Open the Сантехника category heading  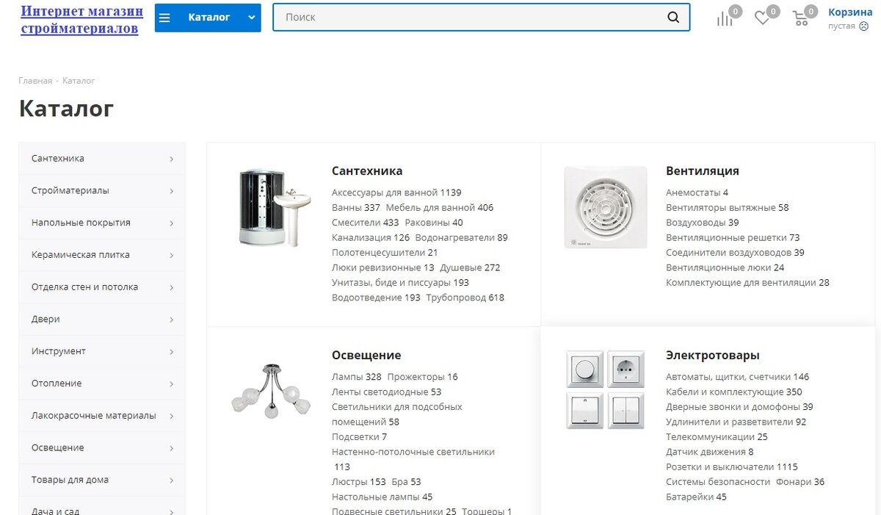pyautogui.click(x=367, y=170)
